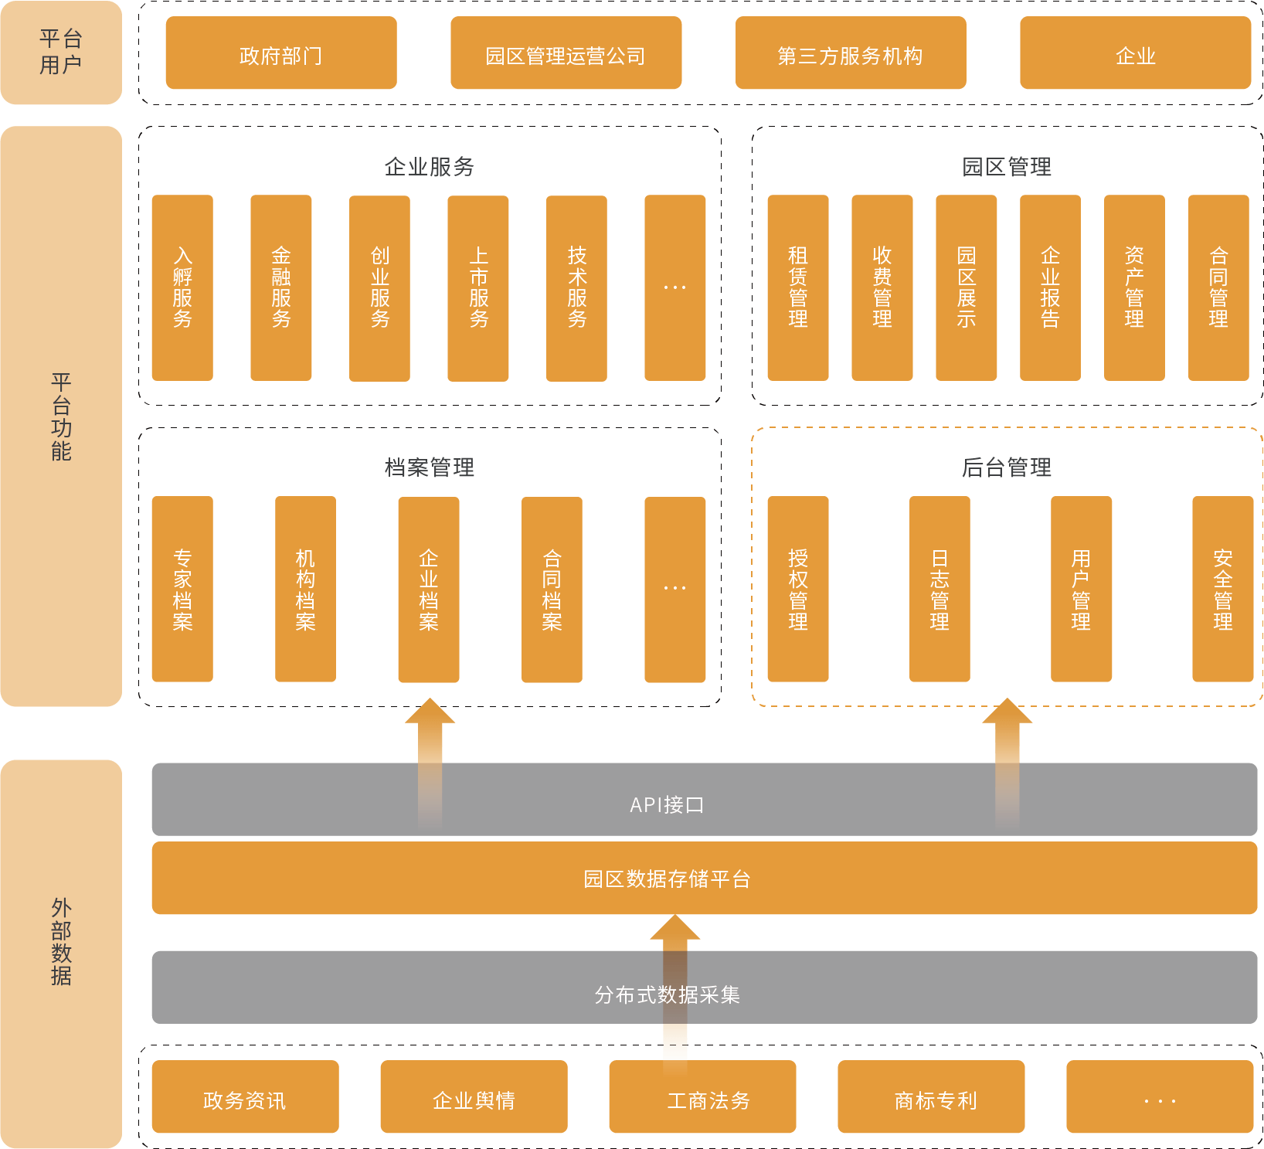The width and height of the screenshot is (1264, 1149).
Task: Select the 企业报告 block
Action: pyautogui.click(x=1050, y=287)
